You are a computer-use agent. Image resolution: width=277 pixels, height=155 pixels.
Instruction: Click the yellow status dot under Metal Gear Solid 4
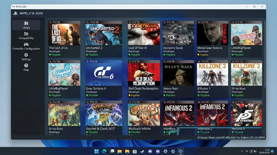click(198, 55)
